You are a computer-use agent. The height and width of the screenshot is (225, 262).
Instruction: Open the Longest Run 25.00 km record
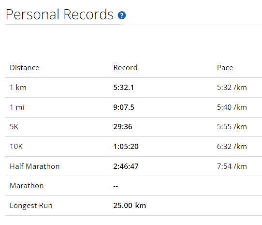(x=130, y=206)
